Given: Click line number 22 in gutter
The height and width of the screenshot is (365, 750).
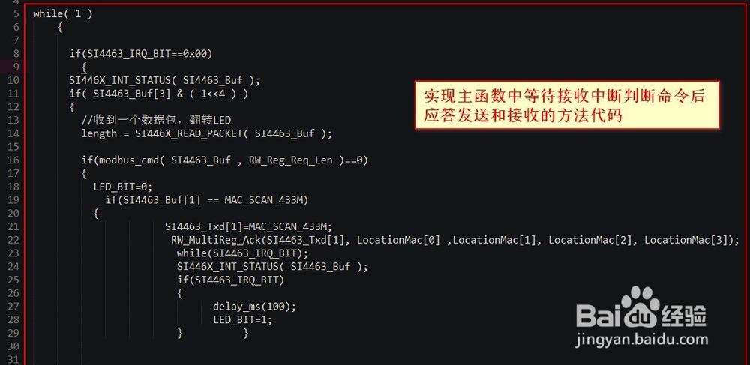Looking at the screenshot, I should point(13,241).
